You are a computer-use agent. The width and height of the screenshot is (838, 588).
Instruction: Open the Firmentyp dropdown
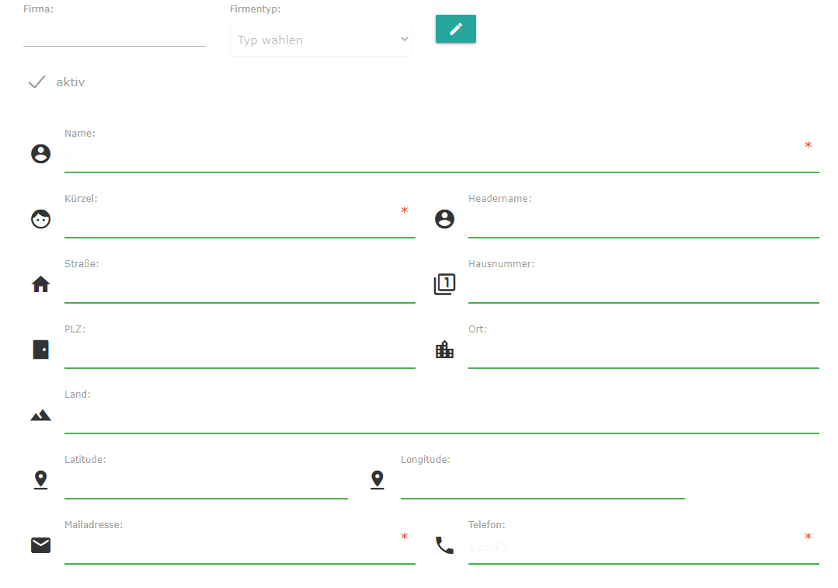click(321, 40)
